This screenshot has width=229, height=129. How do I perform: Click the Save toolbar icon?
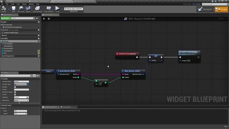(14, 9)
